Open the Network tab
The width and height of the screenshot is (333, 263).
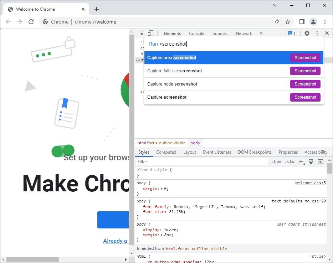click(244, 33)
